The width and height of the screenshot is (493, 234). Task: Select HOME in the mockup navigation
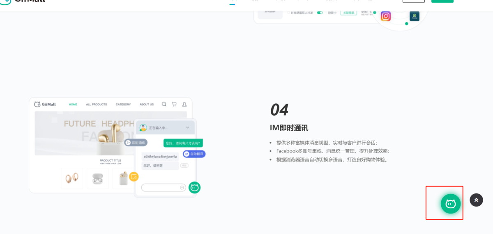pos(73,105)
